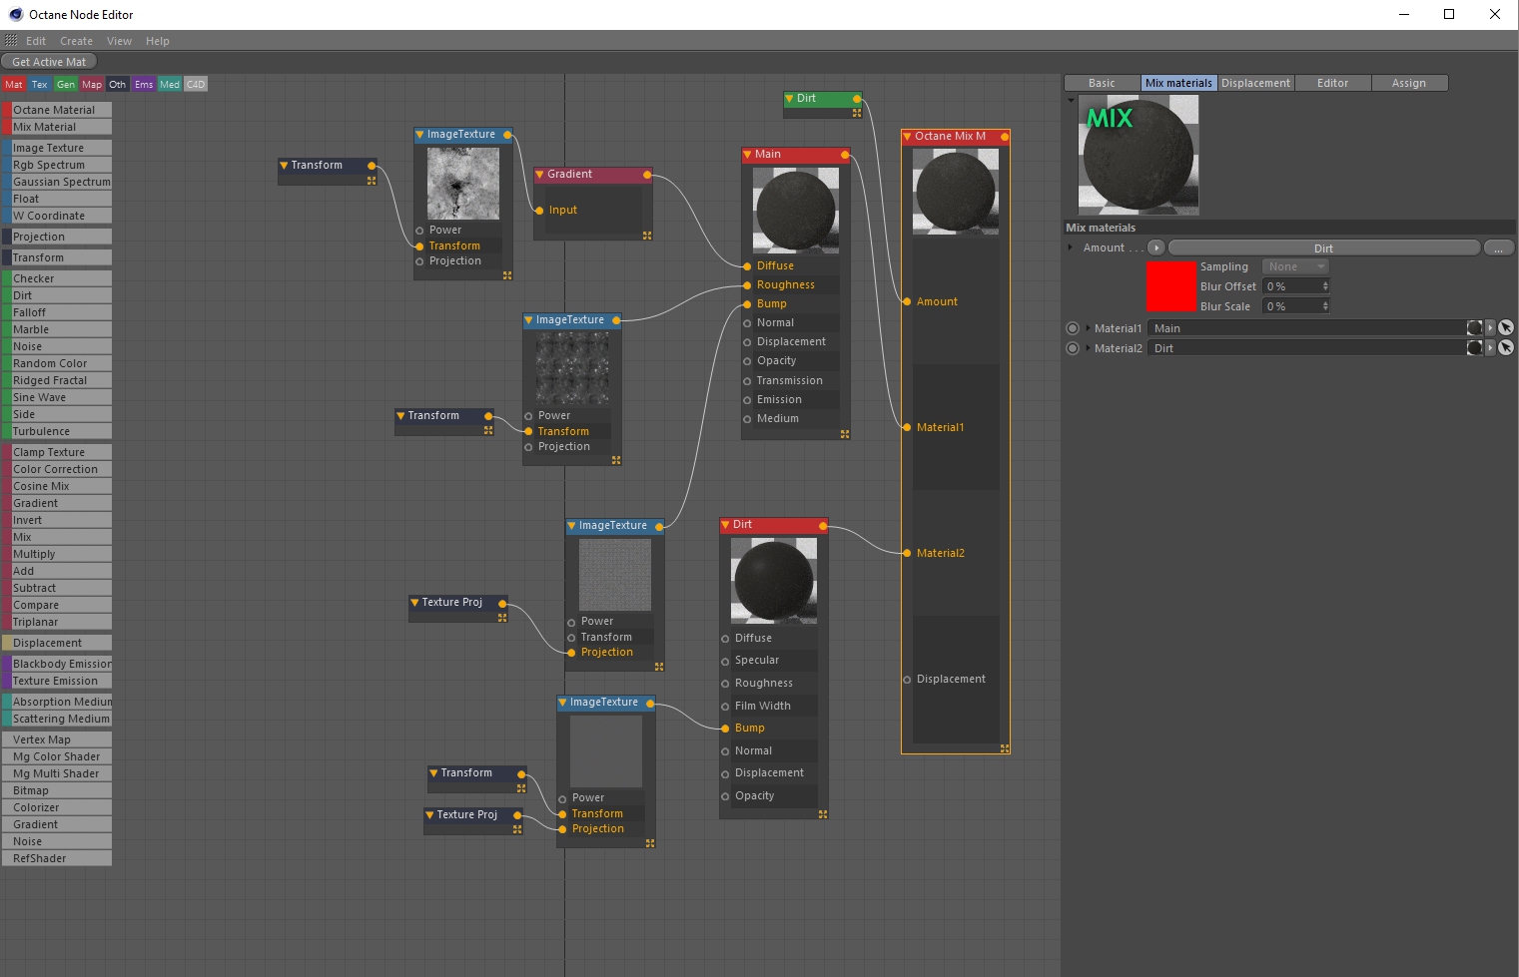Click output port of Main node
This screenshot has width=1519, height=977.
(845, 155)
